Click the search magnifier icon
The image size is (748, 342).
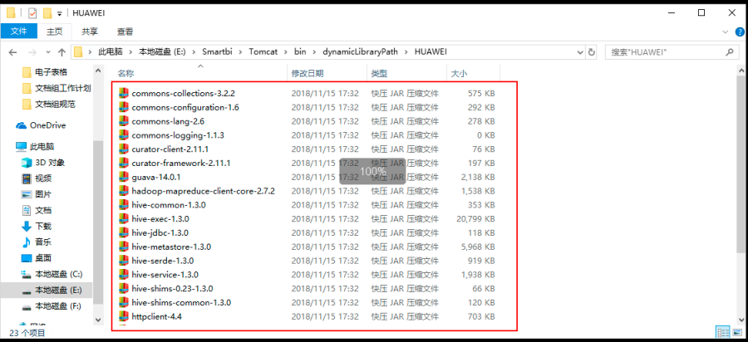pos(730,52)
